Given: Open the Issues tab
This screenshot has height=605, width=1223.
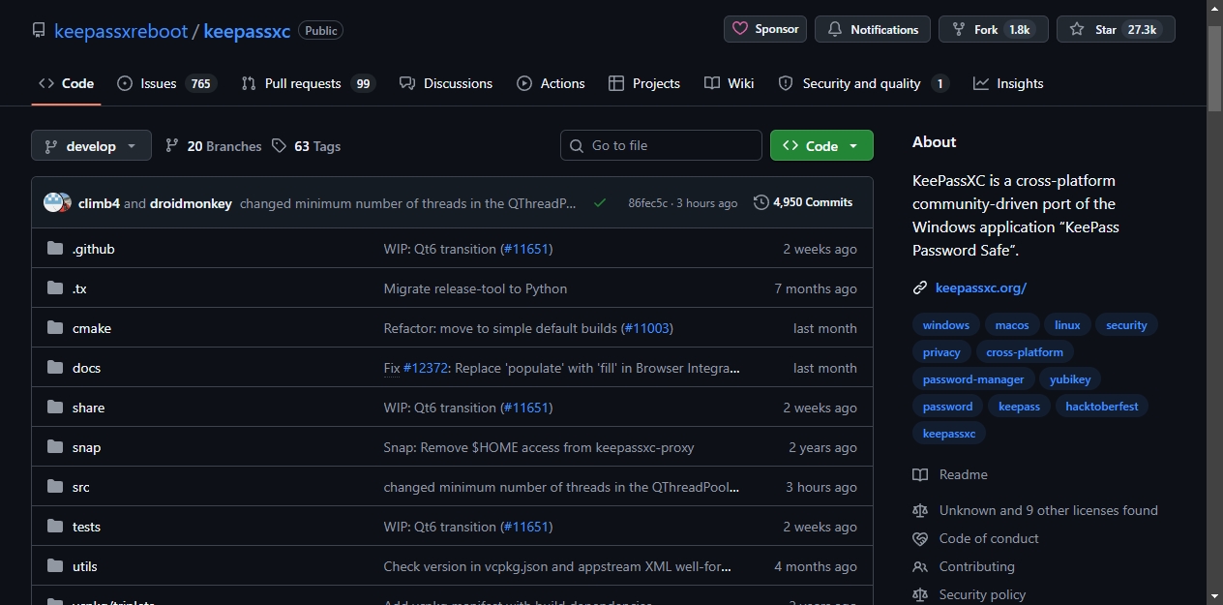Looking at the screenshot, I should (x=165, y=83).
